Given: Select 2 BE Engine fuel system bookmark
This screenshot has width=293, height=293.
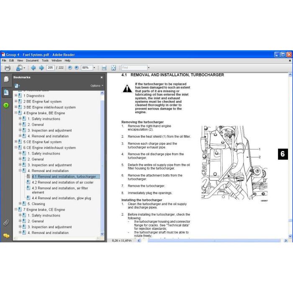Looking at the screenshot, I should pos(42,101).
